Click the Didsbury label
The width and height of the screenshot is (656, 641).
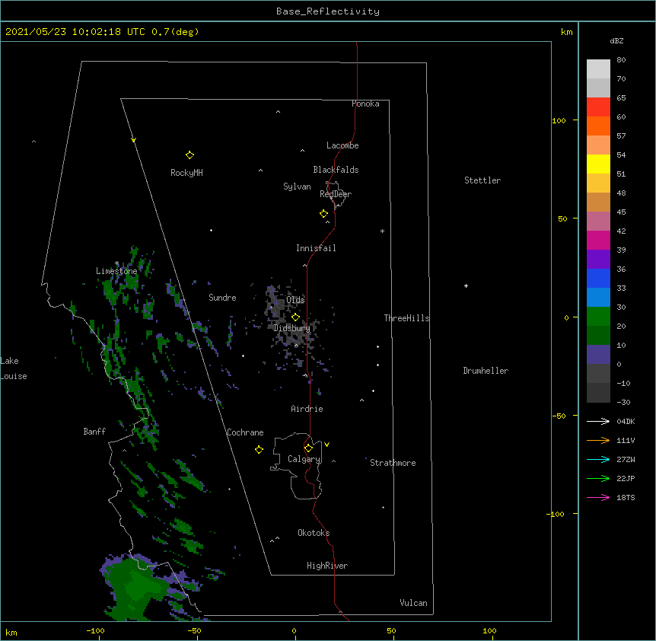pyautogui.click(x=291, y=328)
